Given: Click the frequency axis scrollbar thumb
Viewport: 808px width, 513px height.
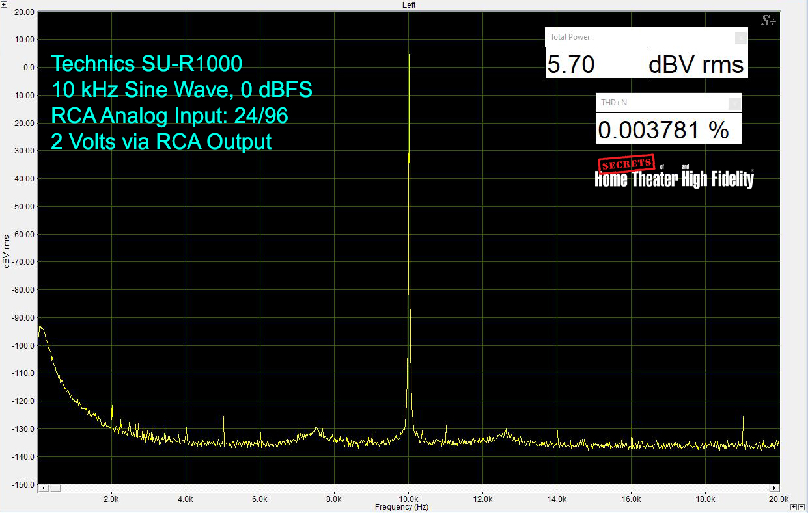Looking at the screenshot, I should pos(55,488).
